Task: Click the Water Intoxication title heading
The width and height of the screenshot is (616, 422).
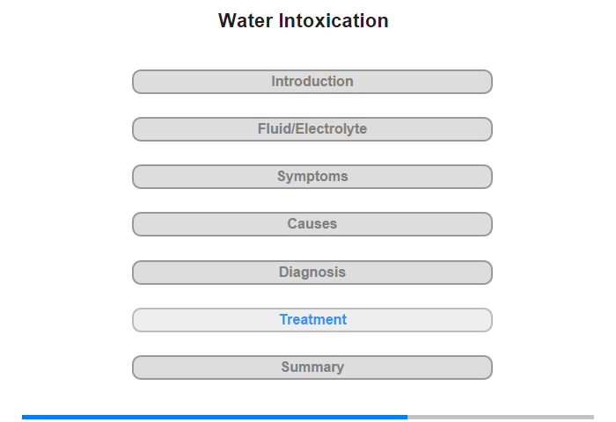Action: tap(304, 20)
